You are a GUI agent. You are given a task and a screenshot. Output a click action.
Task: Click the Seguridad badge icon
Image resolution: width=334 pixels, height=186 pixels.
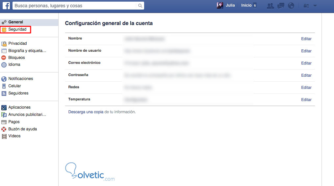point(4,30)
